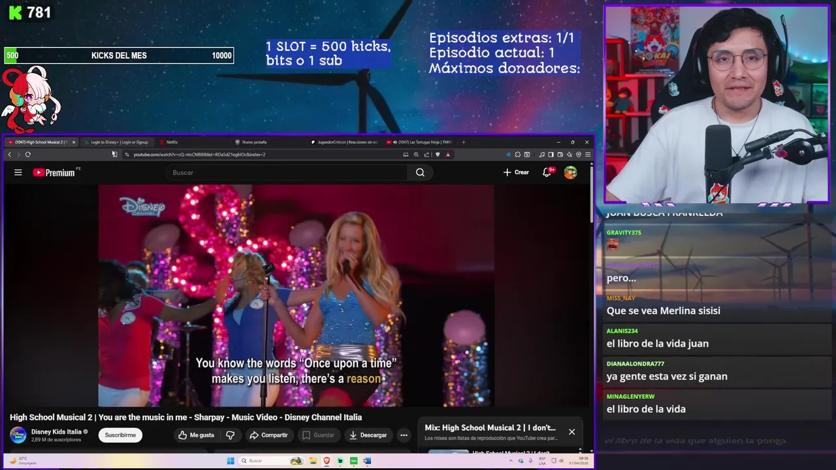Click the music note toolbar icon
The width and height of the screenshot is (836, 470).
tap(541, 155)
